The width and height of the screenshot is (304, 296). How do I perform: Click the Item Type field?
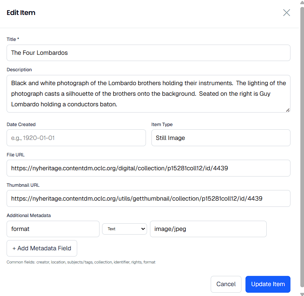pyautogui.click(x=221, y=138)
